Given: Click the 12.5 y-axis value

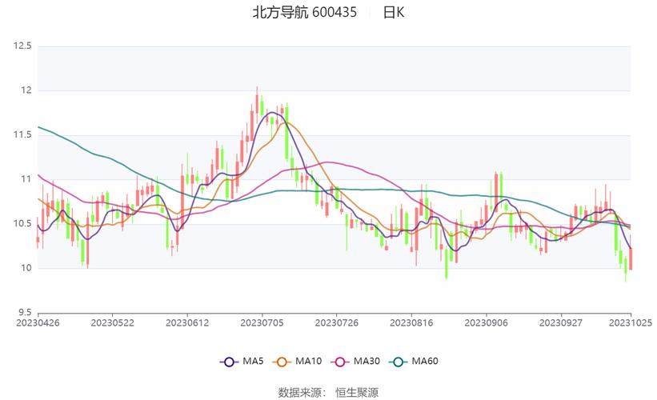Looking at the screenshot, I should tap(22, 46).
